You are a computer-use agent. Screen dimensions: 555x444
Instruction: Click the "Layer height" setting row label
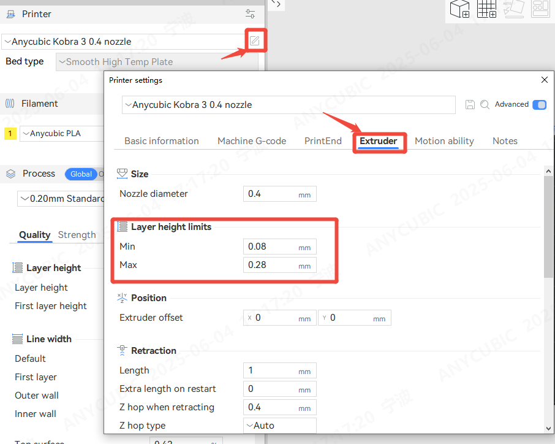(41, 288)
